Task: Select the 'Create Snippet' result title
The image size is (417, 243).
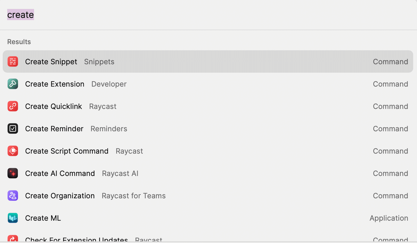Action: tap(51, 62)
